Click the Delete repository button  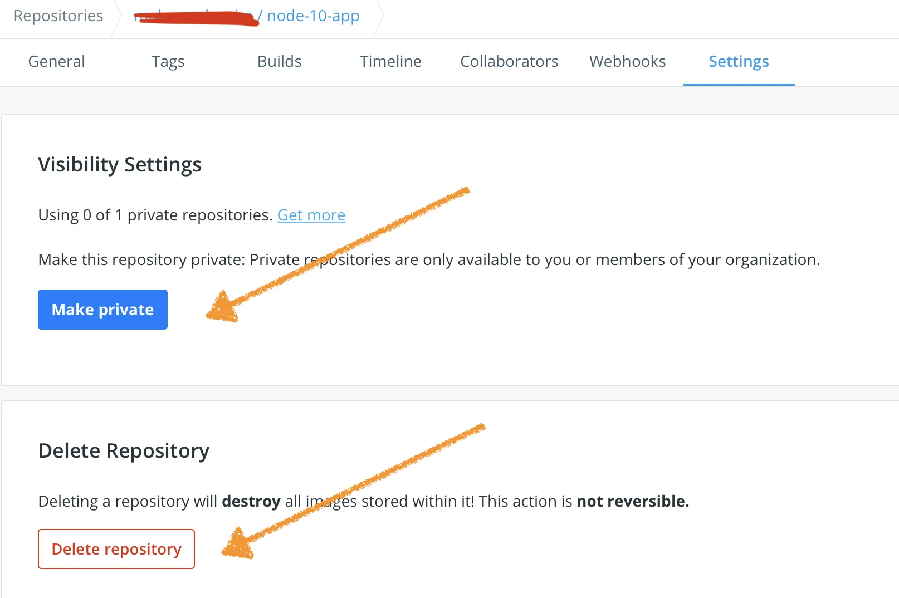tap(116, 549)
